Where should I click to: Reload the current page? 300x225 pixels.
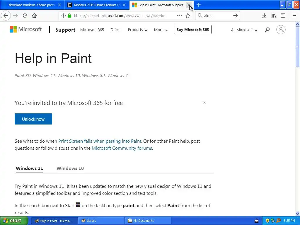click(25, 16)
